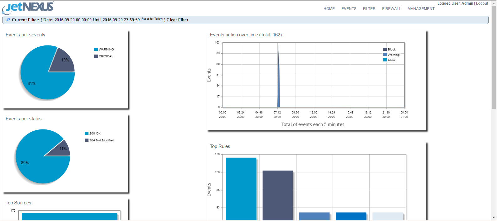The image size is (497, 221).
Task: Click the magnifier icon beside Current Filter
Action: tap(8, 20)
